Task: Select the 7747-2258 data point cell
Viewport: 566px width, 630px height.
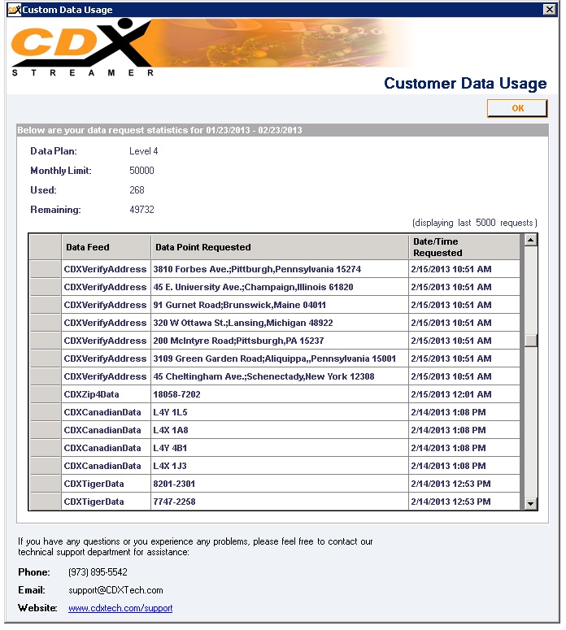Action: 280,502
